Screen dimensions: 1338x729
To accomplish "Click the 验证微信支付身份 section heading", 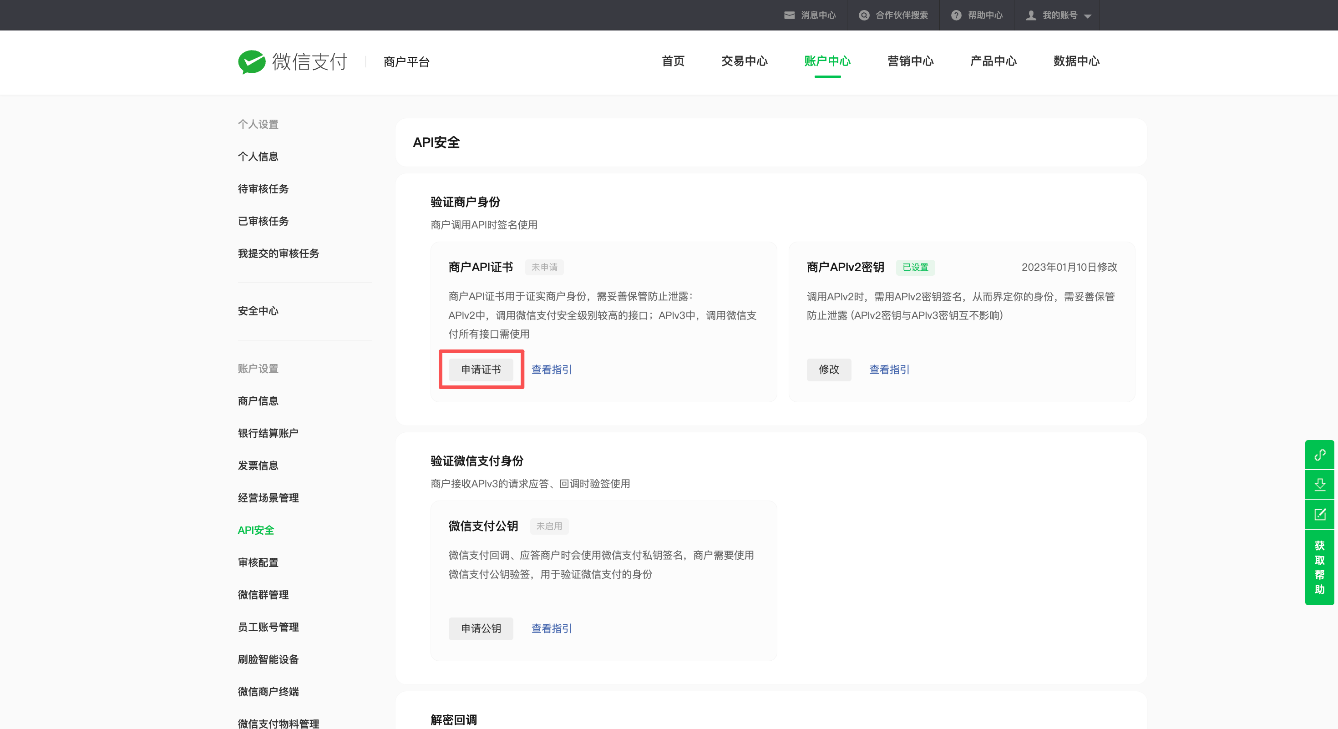I will point(477,461).
